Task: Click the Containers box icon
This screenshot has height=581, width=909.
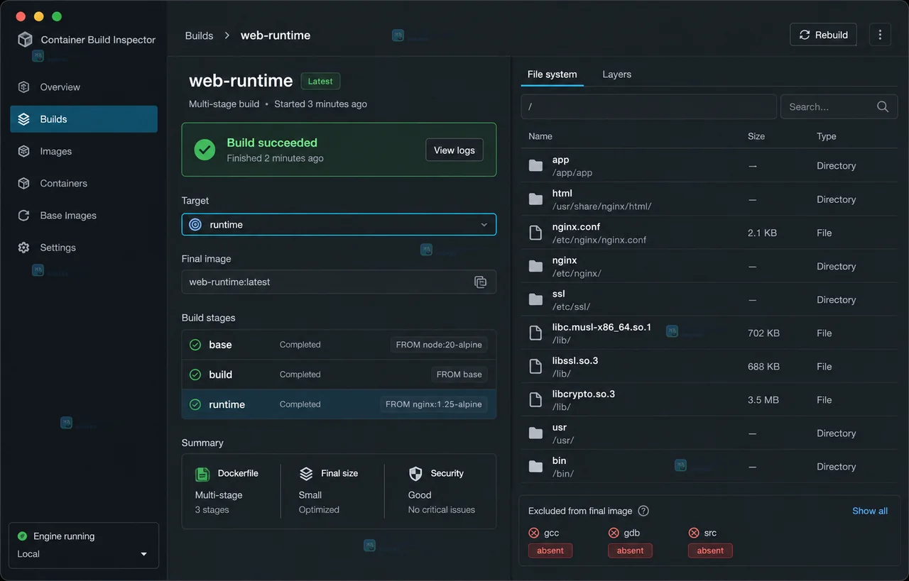Action: [23, 183]
